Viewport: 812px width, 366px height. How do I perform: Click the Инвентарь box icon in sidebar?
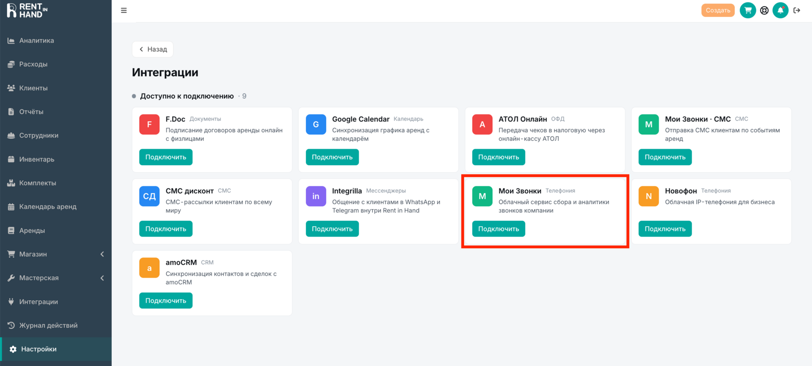pyautogui.click(x=11, y=159)
